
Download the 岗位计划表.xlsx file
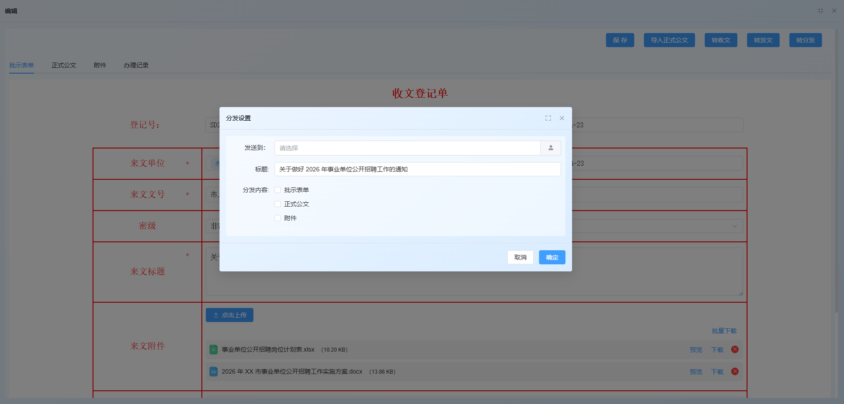(717, 350)
